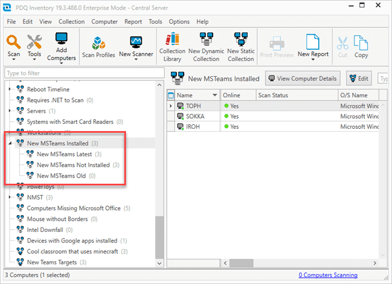The width and height of the screenshot is (392, 284).
Task: Select New MSTeams Not Installed collection
Action: click(73, 165)
